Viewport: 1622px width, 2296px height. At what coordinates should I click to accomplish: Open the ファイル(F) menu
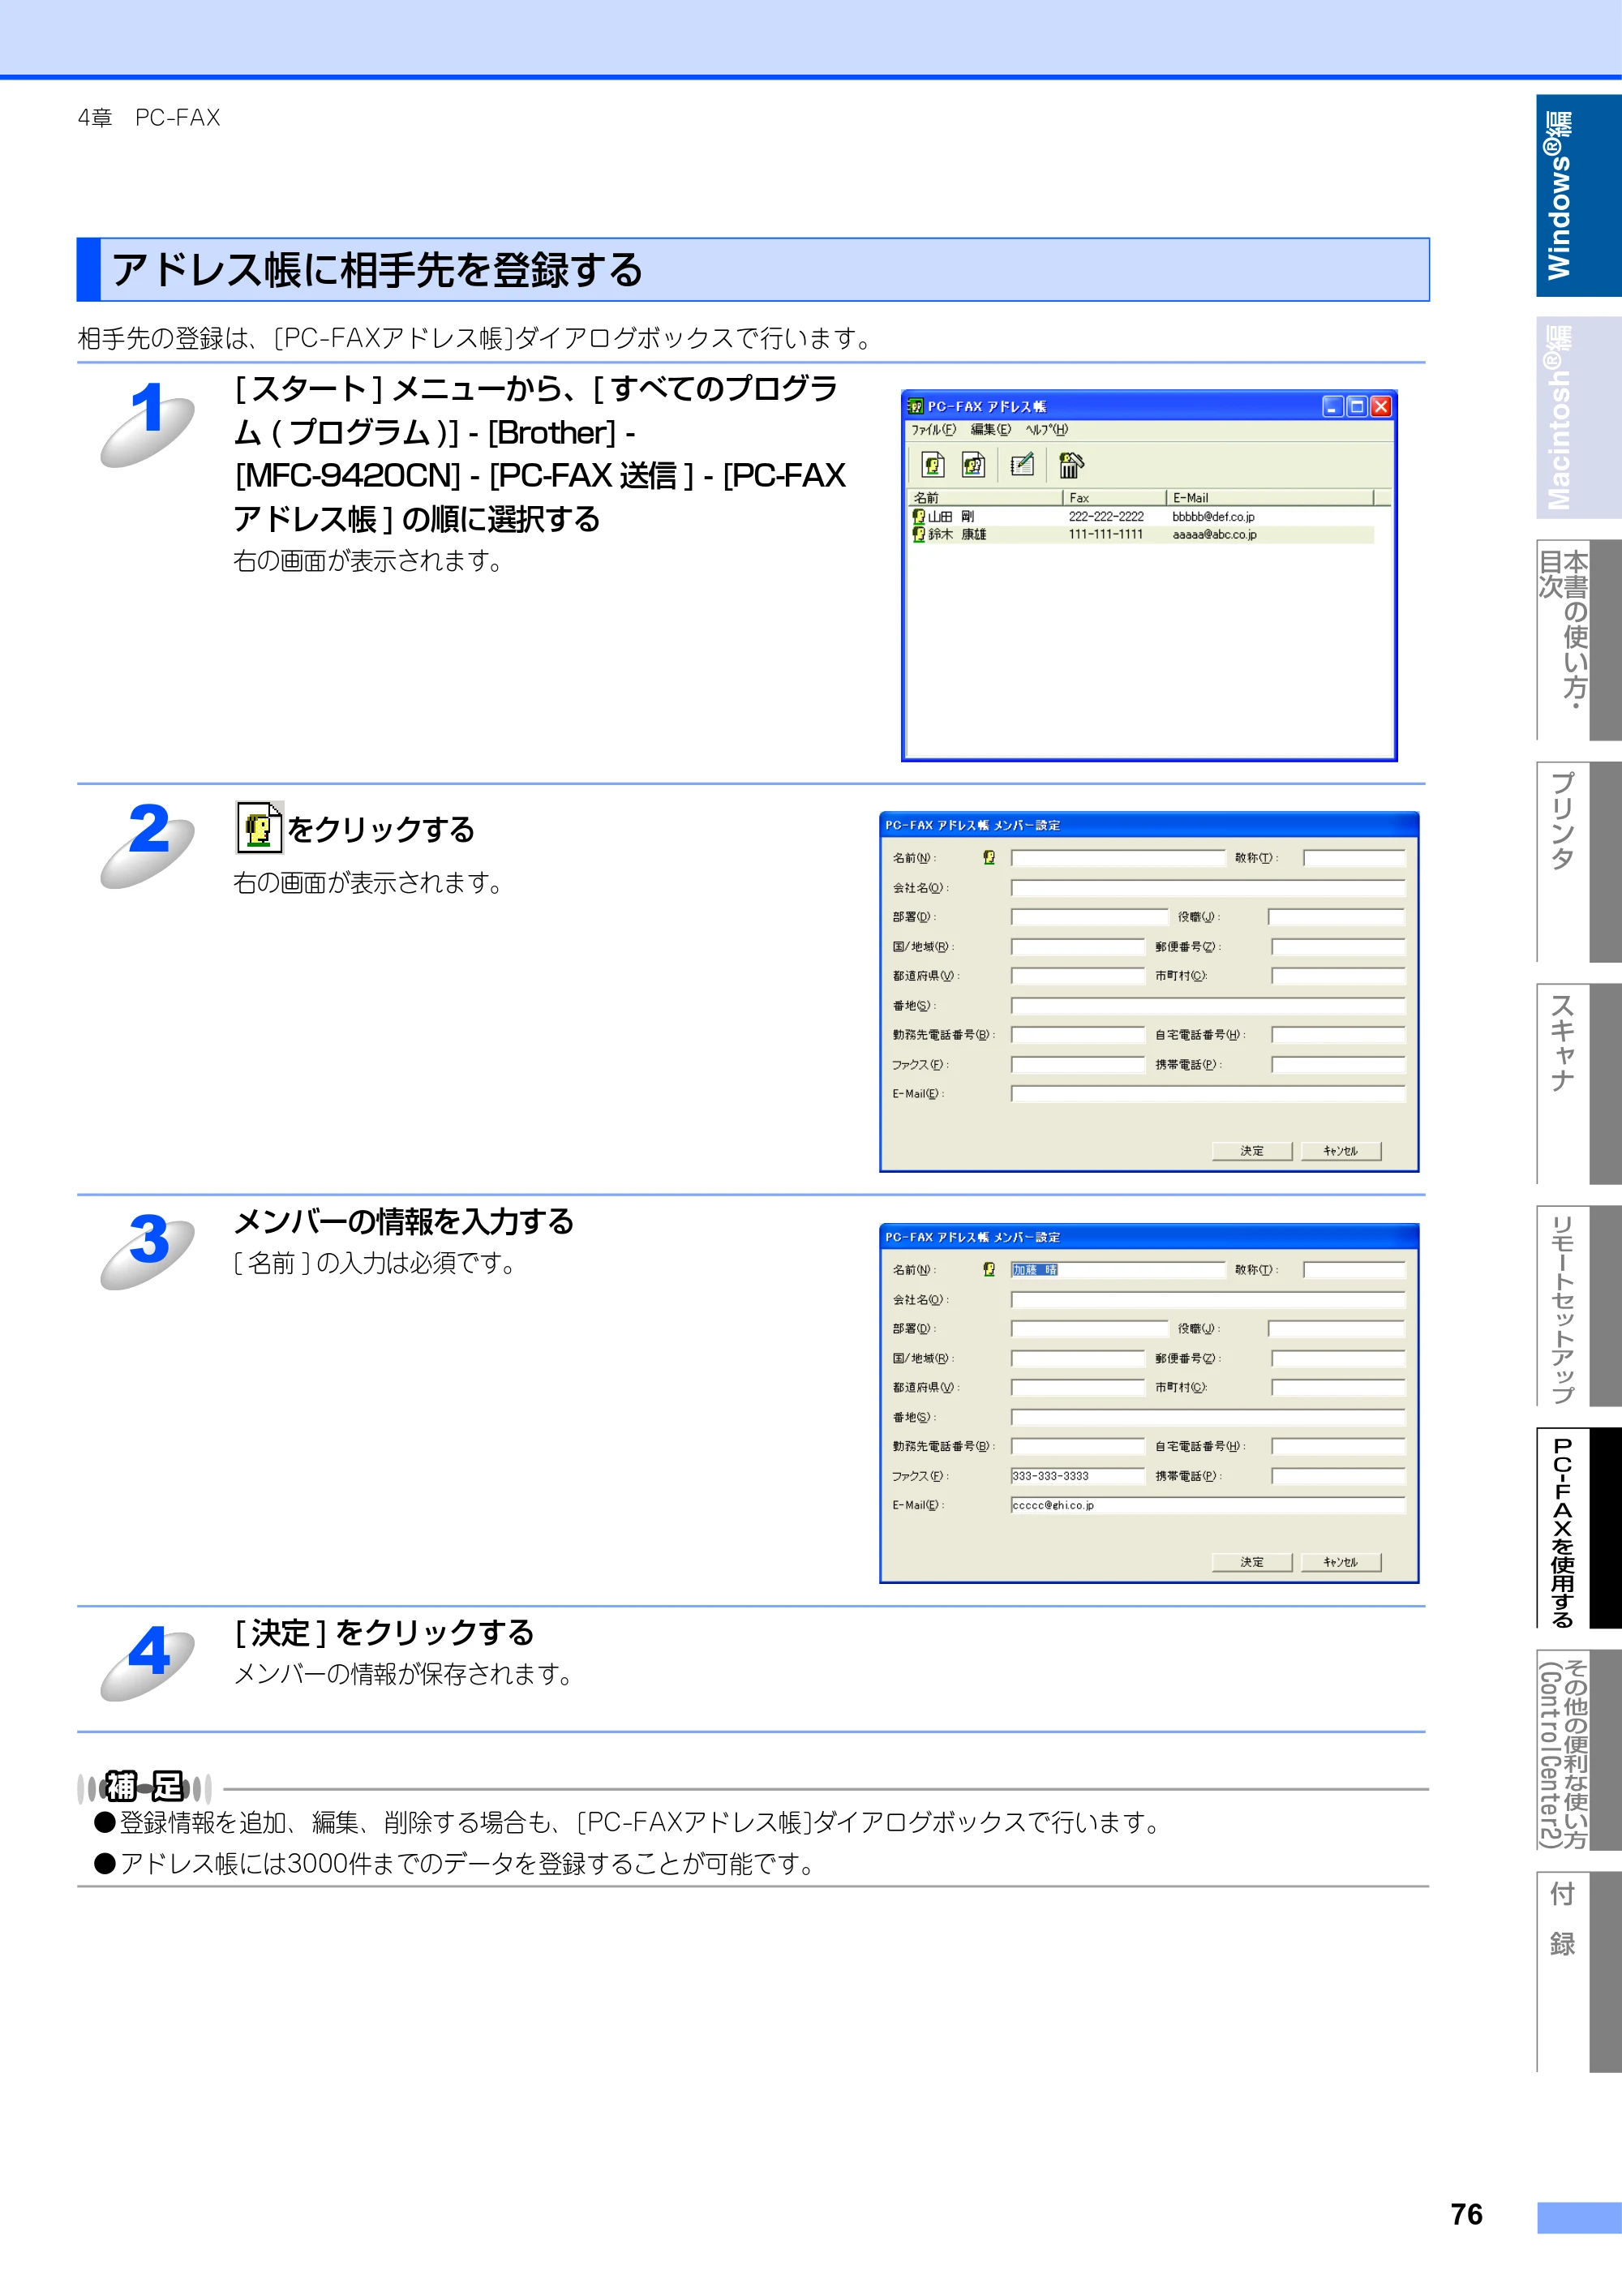[x=933, y=430]
